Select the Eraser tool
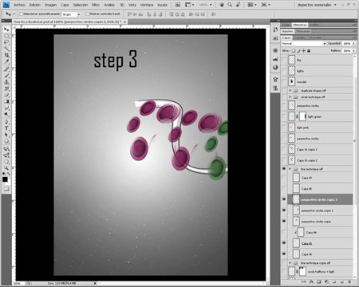This screenshot has height=287, width=359. [6, 95]
